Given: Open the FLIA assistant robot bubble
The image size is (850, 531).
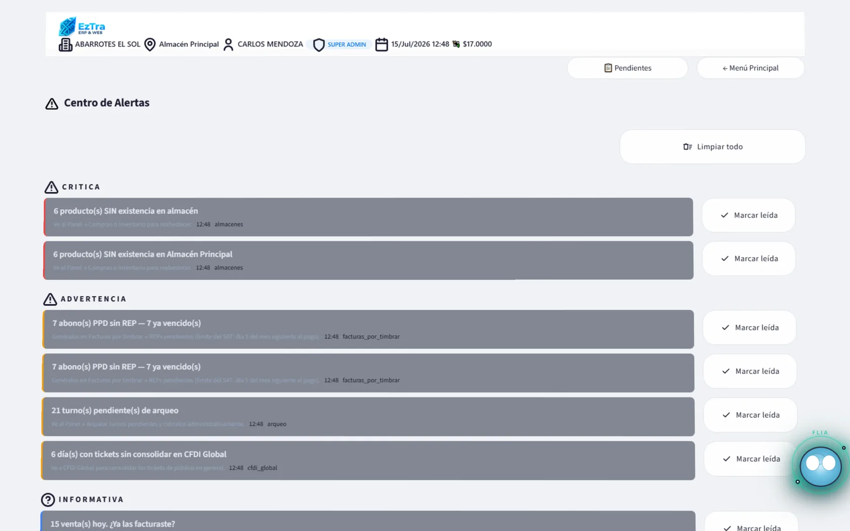Looking at the screenshot, I should pos(820,466).
